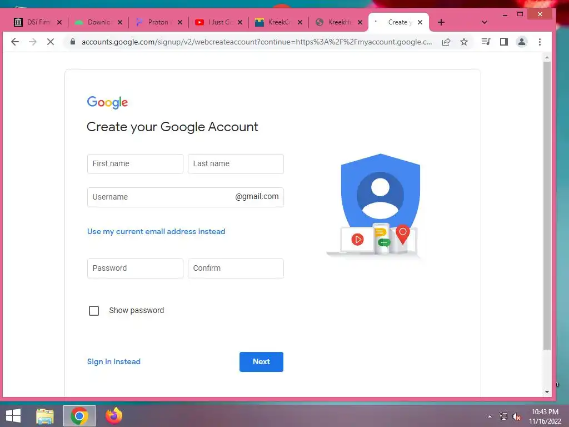
Task: Click the Sign in instead link
Action: click(x=113, y=361)
